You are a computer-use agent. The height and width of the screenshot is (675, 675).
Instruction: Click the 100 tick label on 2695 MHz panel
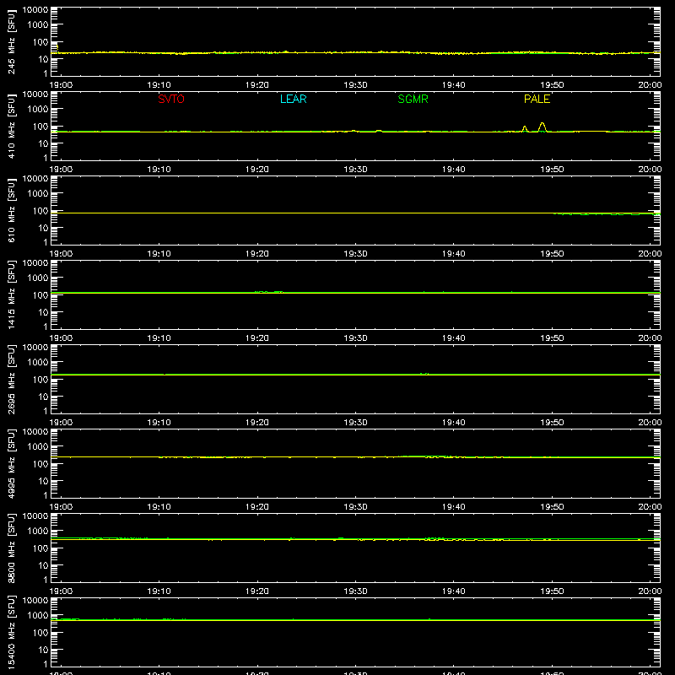tap(40, 380)
